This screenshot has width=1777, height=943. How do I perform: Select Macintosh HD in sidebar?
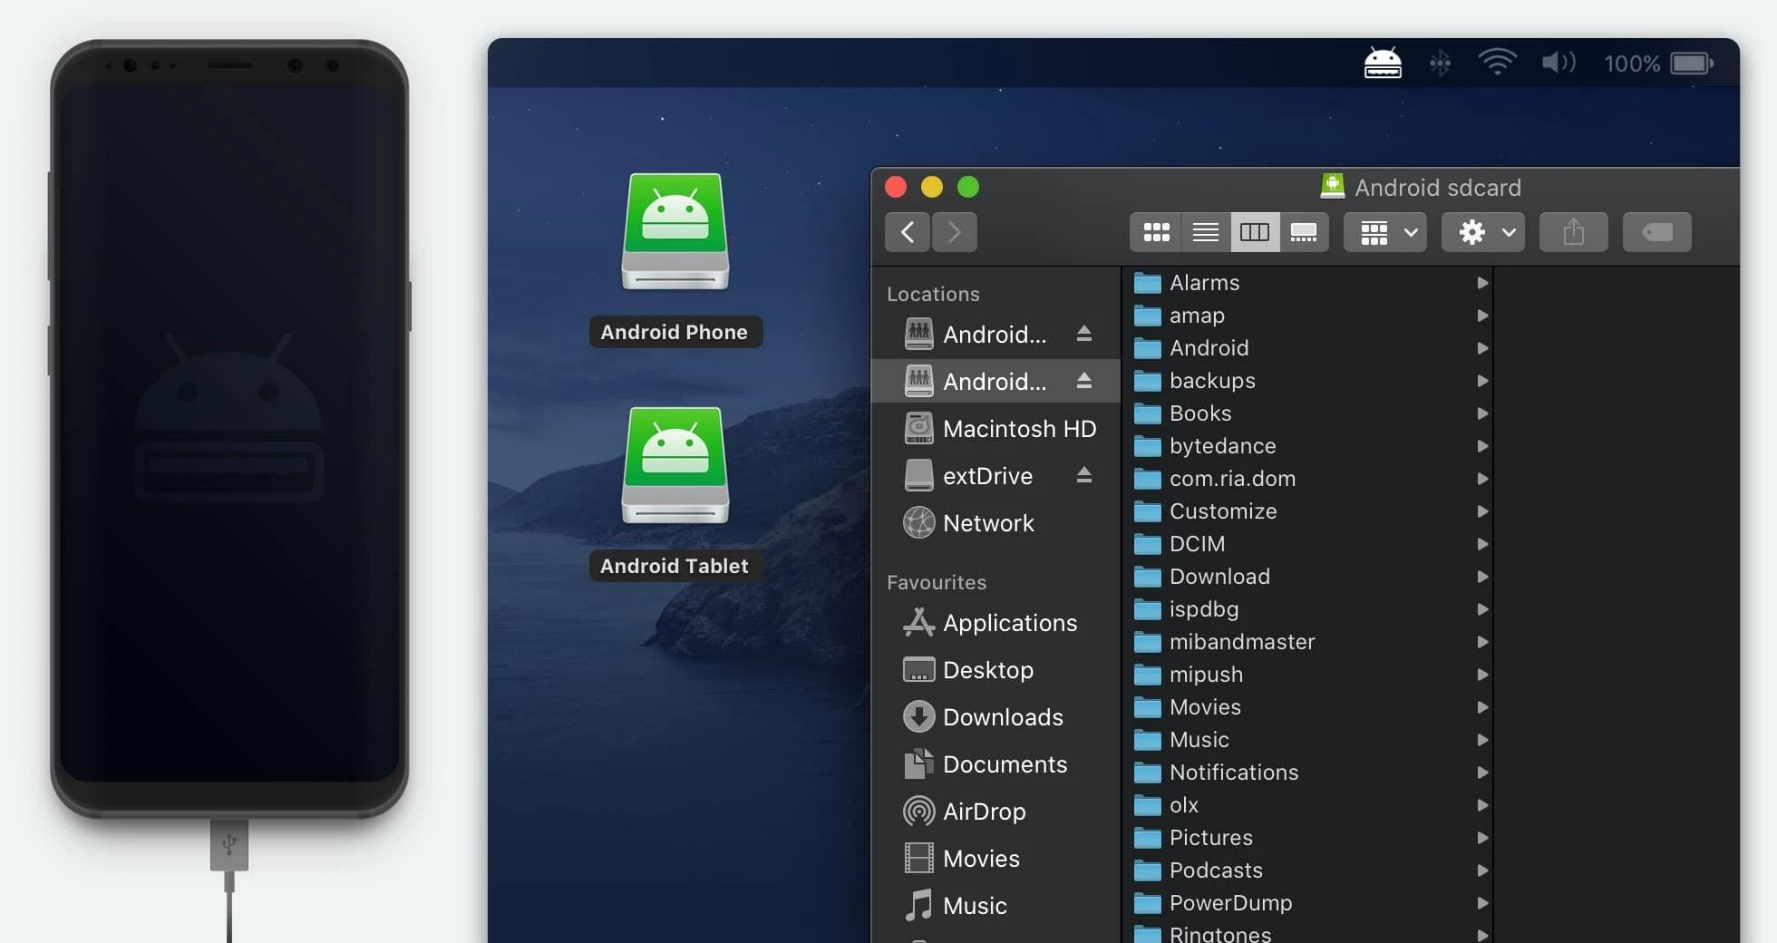(x=1018, y=429)
